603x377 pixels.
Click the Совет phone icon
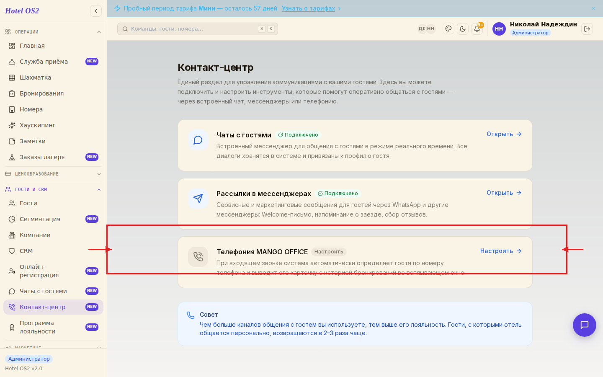pyautogui.click(x=191, y=315)
